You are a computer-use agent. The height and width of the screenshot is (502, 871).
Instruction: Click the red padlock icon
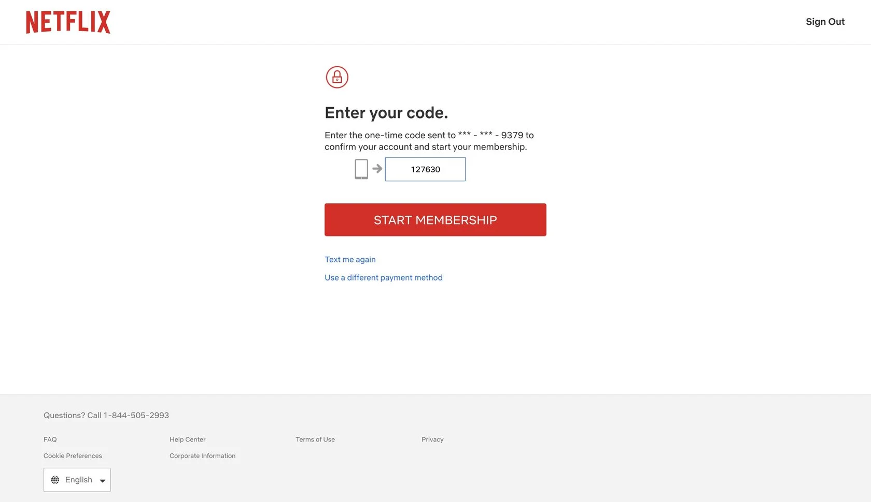tap(337, 77)
